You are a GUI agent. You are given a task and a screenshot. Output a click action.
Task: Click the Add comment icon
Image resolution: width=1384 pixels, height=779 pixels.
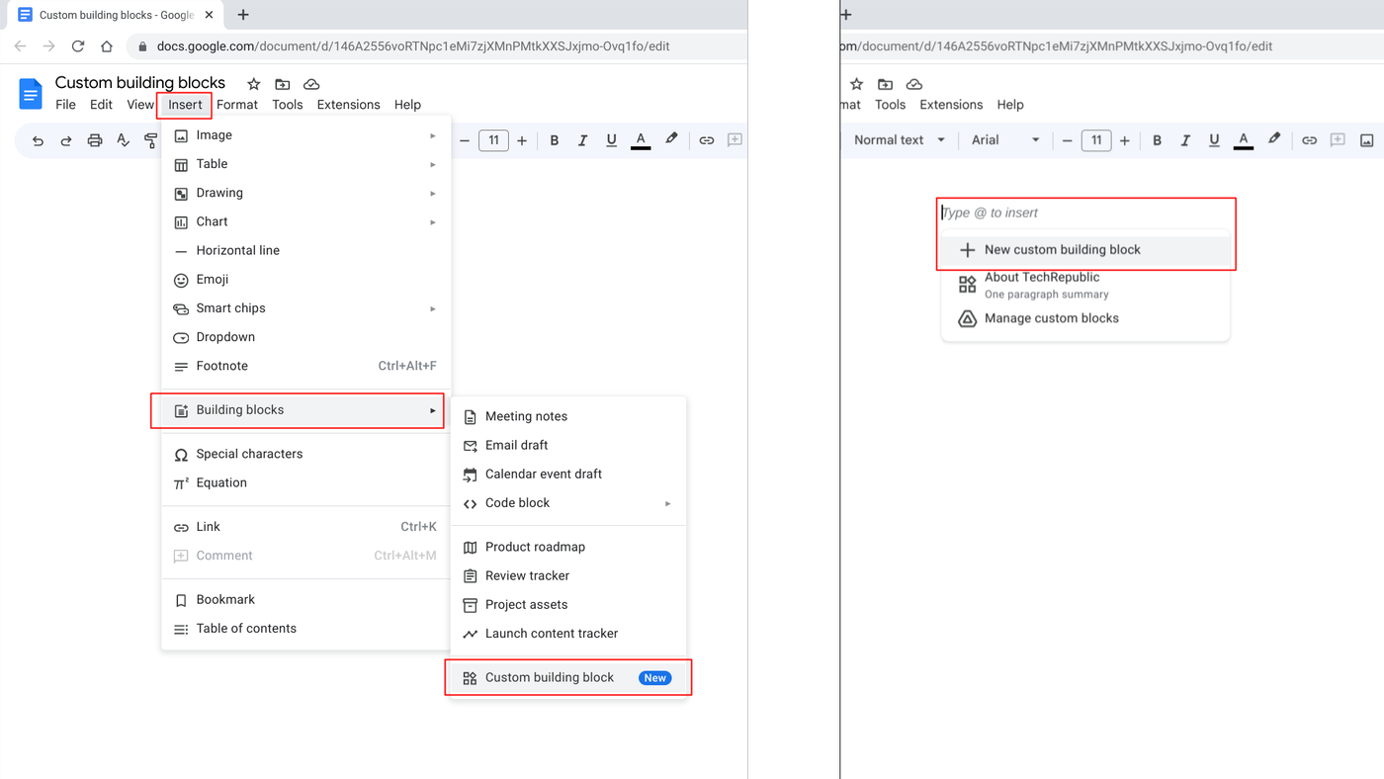[734, 139]
